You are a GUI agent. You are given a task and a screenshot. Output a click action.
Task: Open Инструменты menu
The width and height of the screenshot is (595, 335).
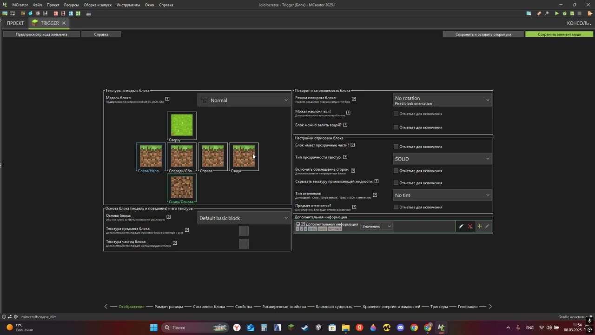(128, 5)
